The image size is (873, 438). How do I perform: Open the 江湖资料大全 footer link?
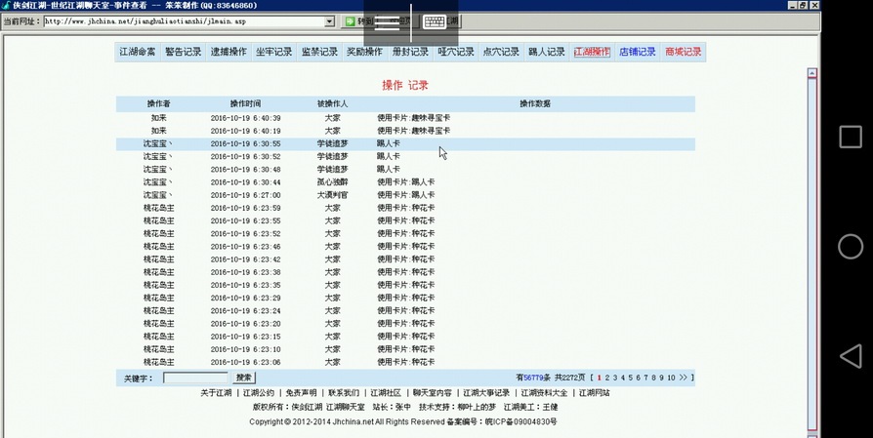tap(544, 392)
